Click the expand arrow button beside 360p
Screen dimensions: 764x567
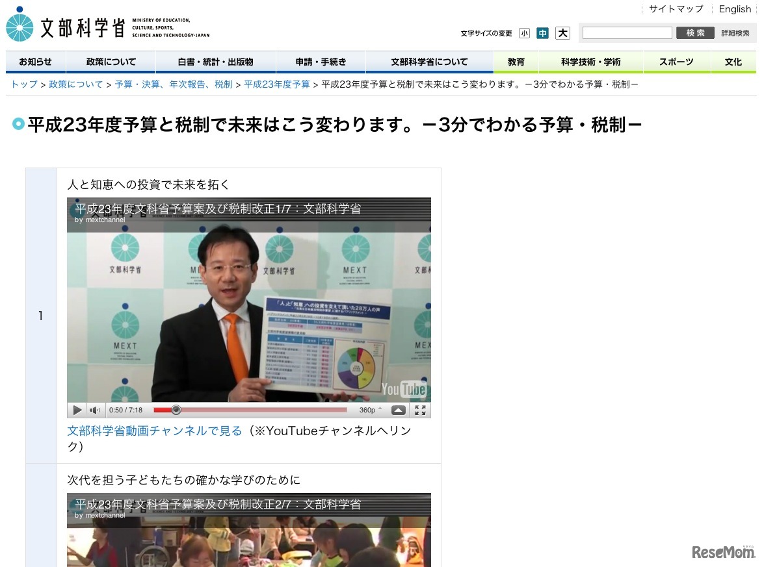(399, 410)
